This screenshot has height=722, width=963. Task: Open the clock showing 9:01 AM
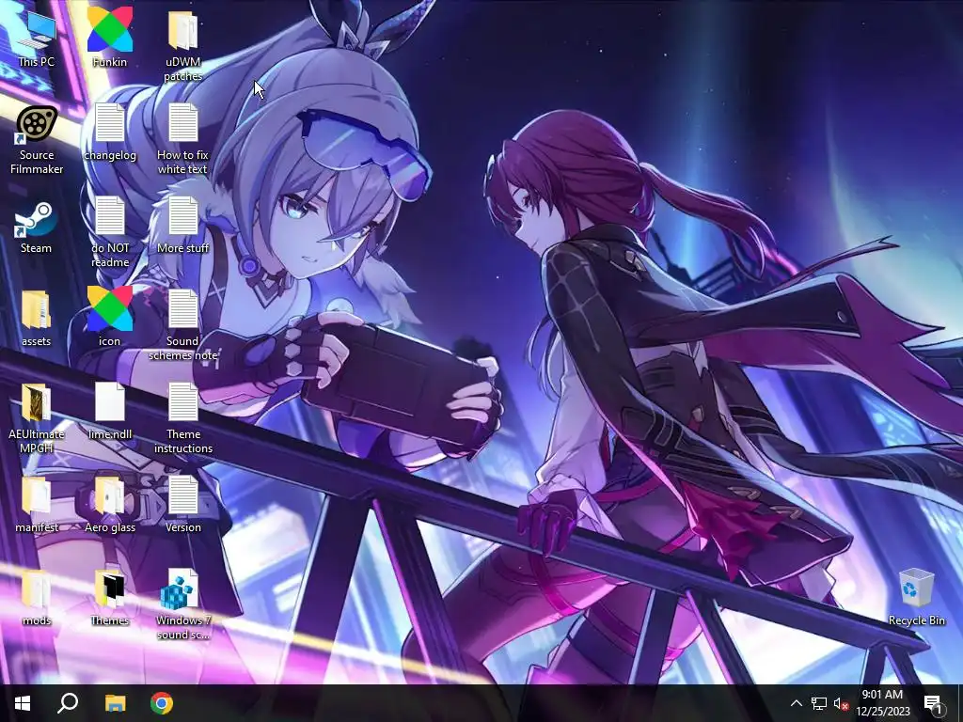(x=882, y=703)
